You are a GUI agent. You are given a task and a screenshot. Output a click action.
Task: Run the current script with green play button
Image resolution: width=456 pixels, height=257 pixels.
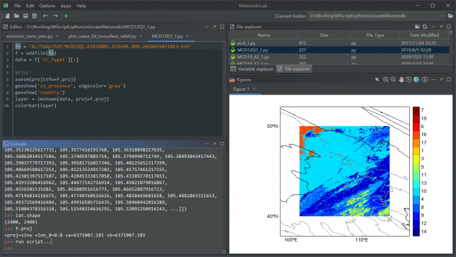67,16
